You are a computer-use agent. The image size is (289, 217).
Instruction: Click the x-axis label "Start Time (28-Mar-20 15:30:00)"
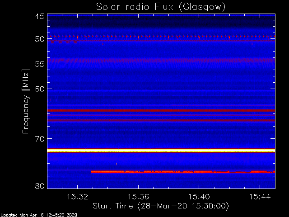point(161,206)
